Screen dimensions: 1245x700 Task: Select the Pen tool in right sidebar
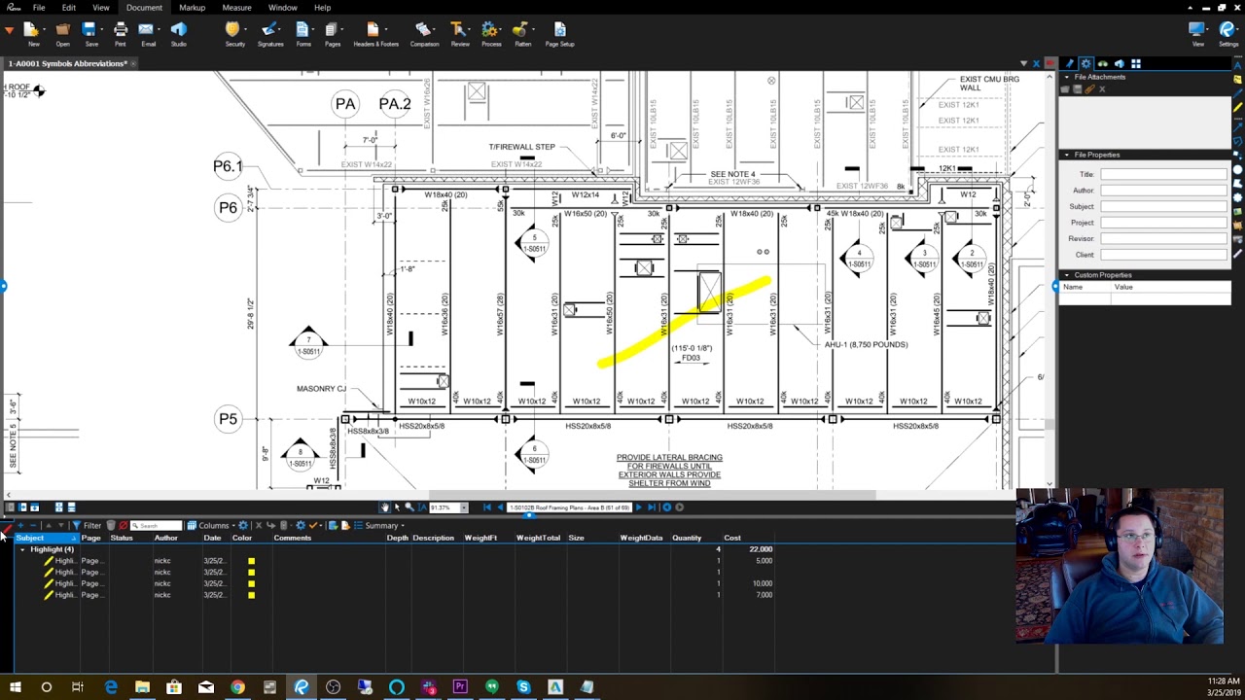point(1237,92)
